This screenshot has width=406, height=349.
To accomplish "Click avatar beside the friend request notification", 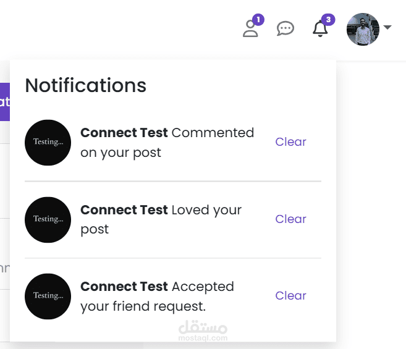I will [x=48, y=296].
